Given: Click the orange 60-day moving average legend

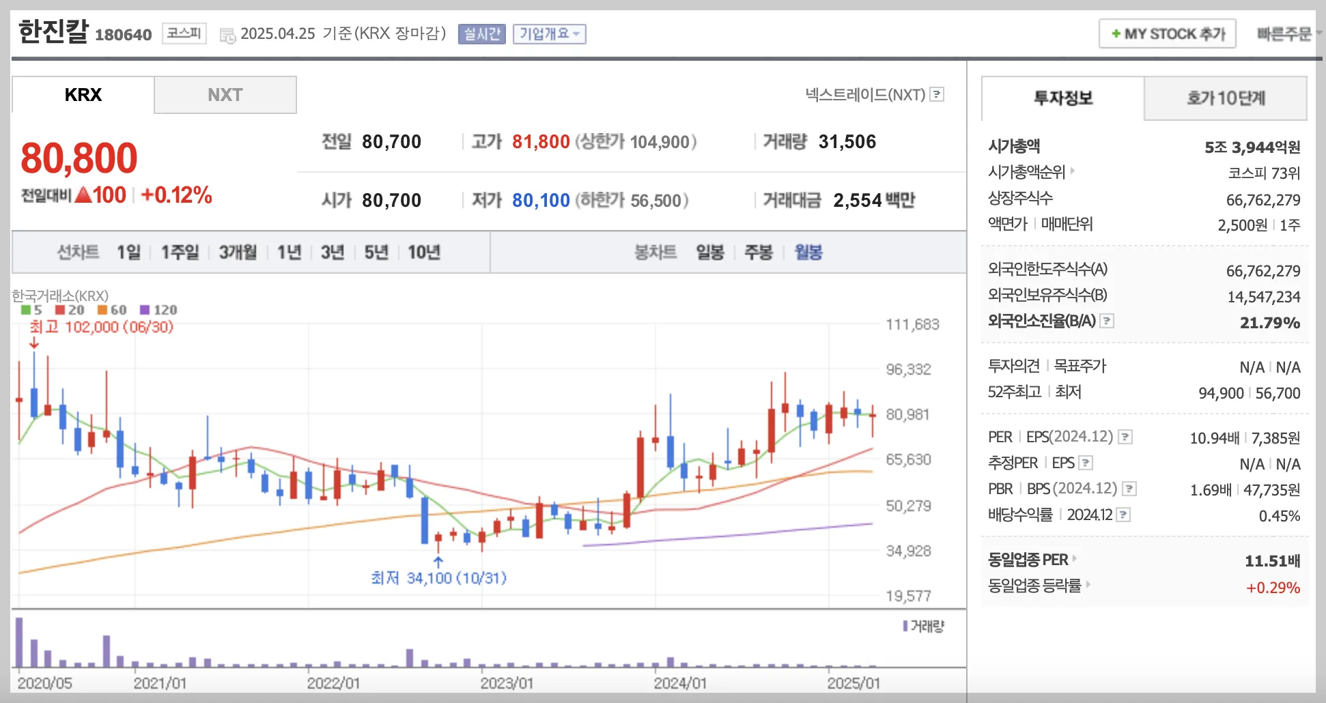Looking at the screenshot, I should click(x=112, y=310).
